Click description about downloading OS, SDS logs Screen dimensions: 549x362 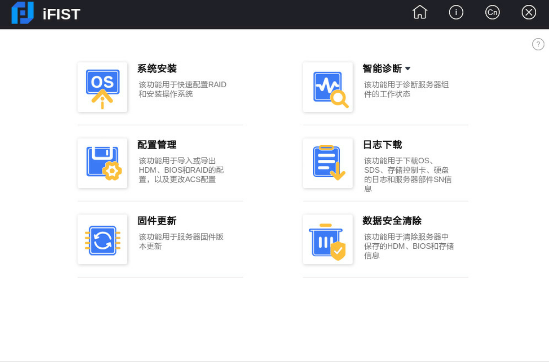click(x=407, y=175)
